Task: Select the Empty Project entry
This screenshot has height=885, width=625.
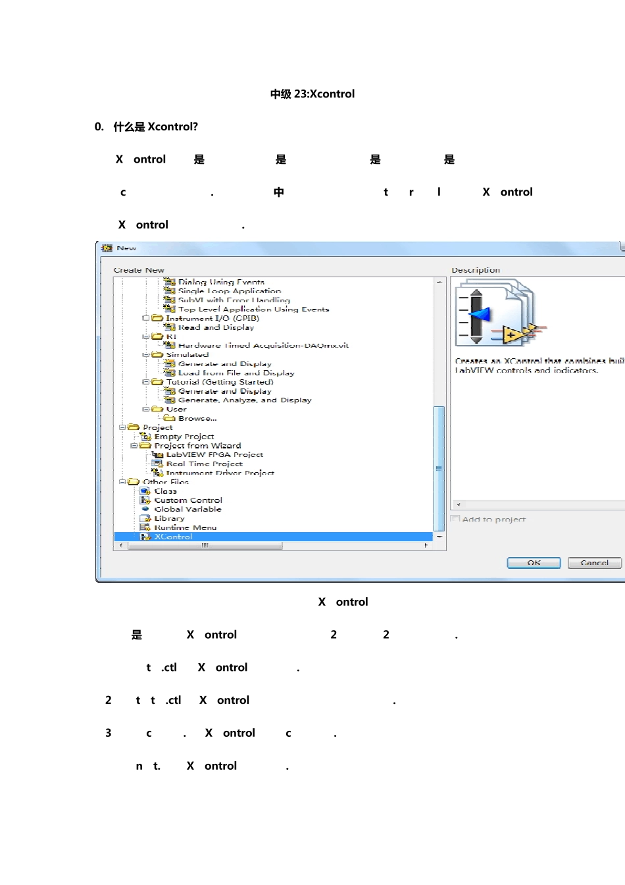Action: 184,437
